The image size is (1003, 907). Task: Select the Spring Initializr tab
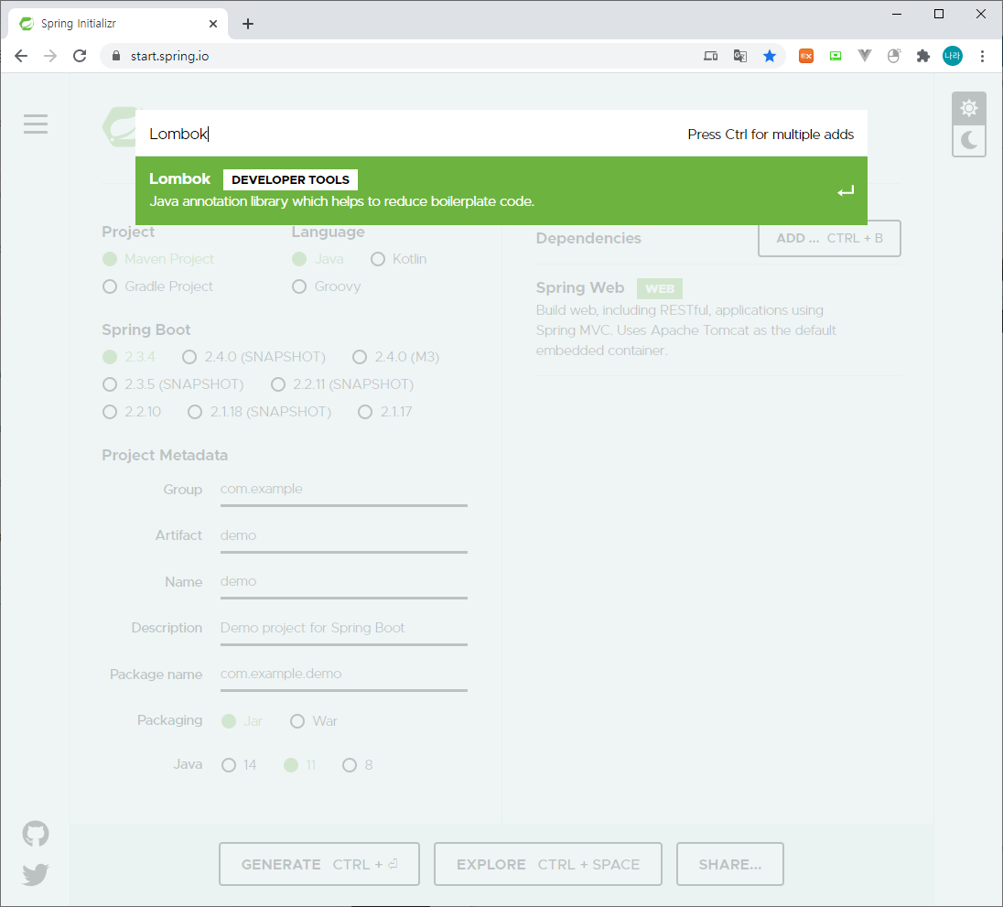pyautogui.click(x=118, y=24)
